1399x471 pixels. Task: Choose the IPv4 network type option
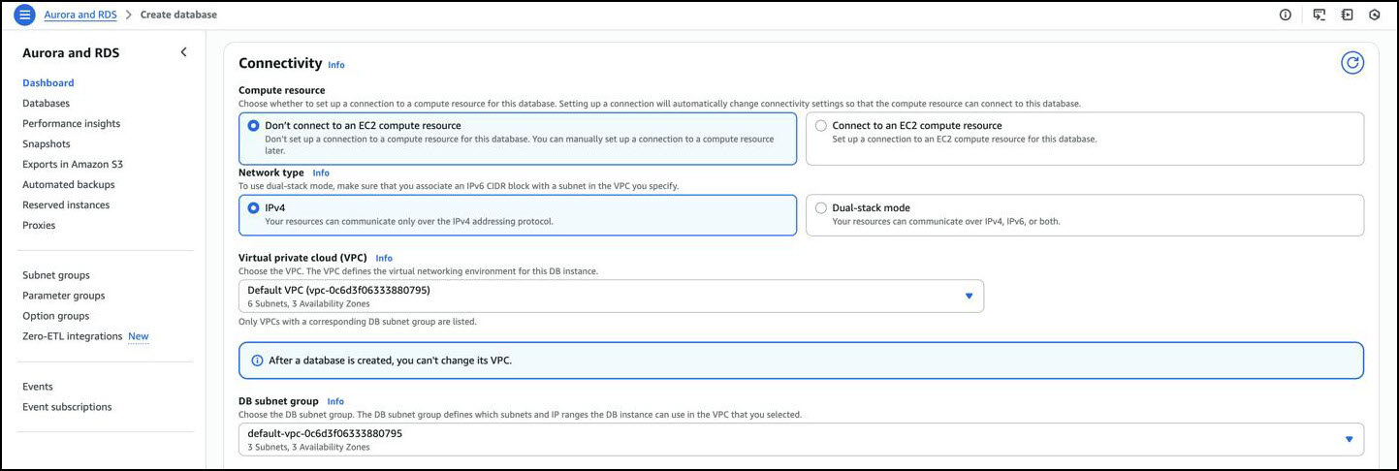click(254, 208)
